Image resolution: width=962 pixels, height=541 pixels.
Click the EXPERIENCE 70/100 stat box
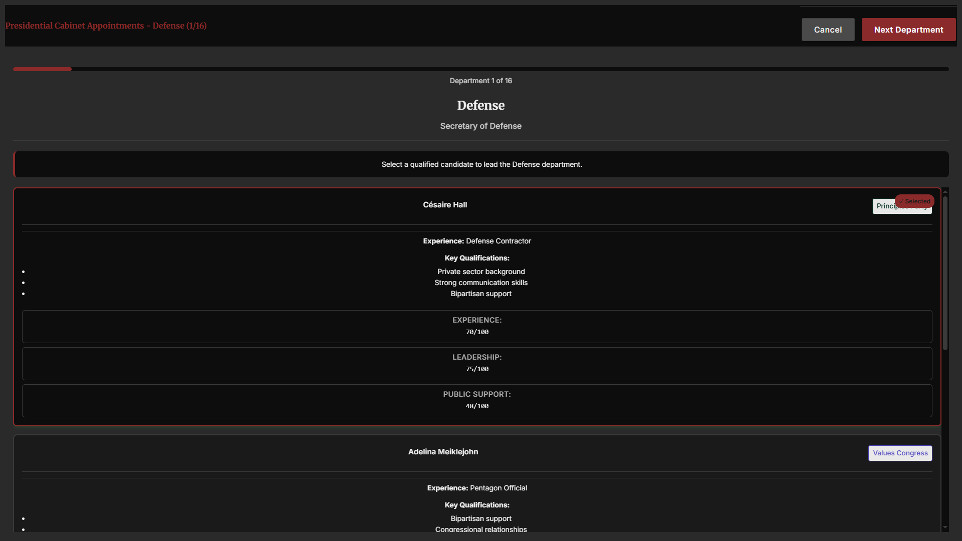(x=476, y=326)
